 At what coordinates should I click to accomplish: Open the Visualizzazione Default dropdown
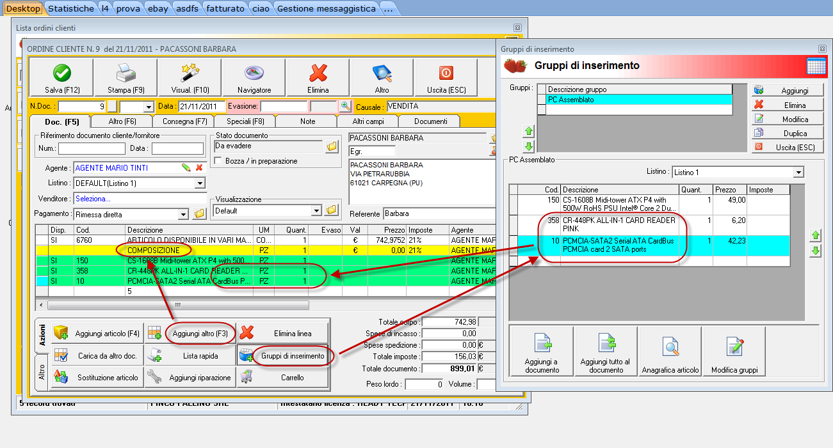[316, 210]
